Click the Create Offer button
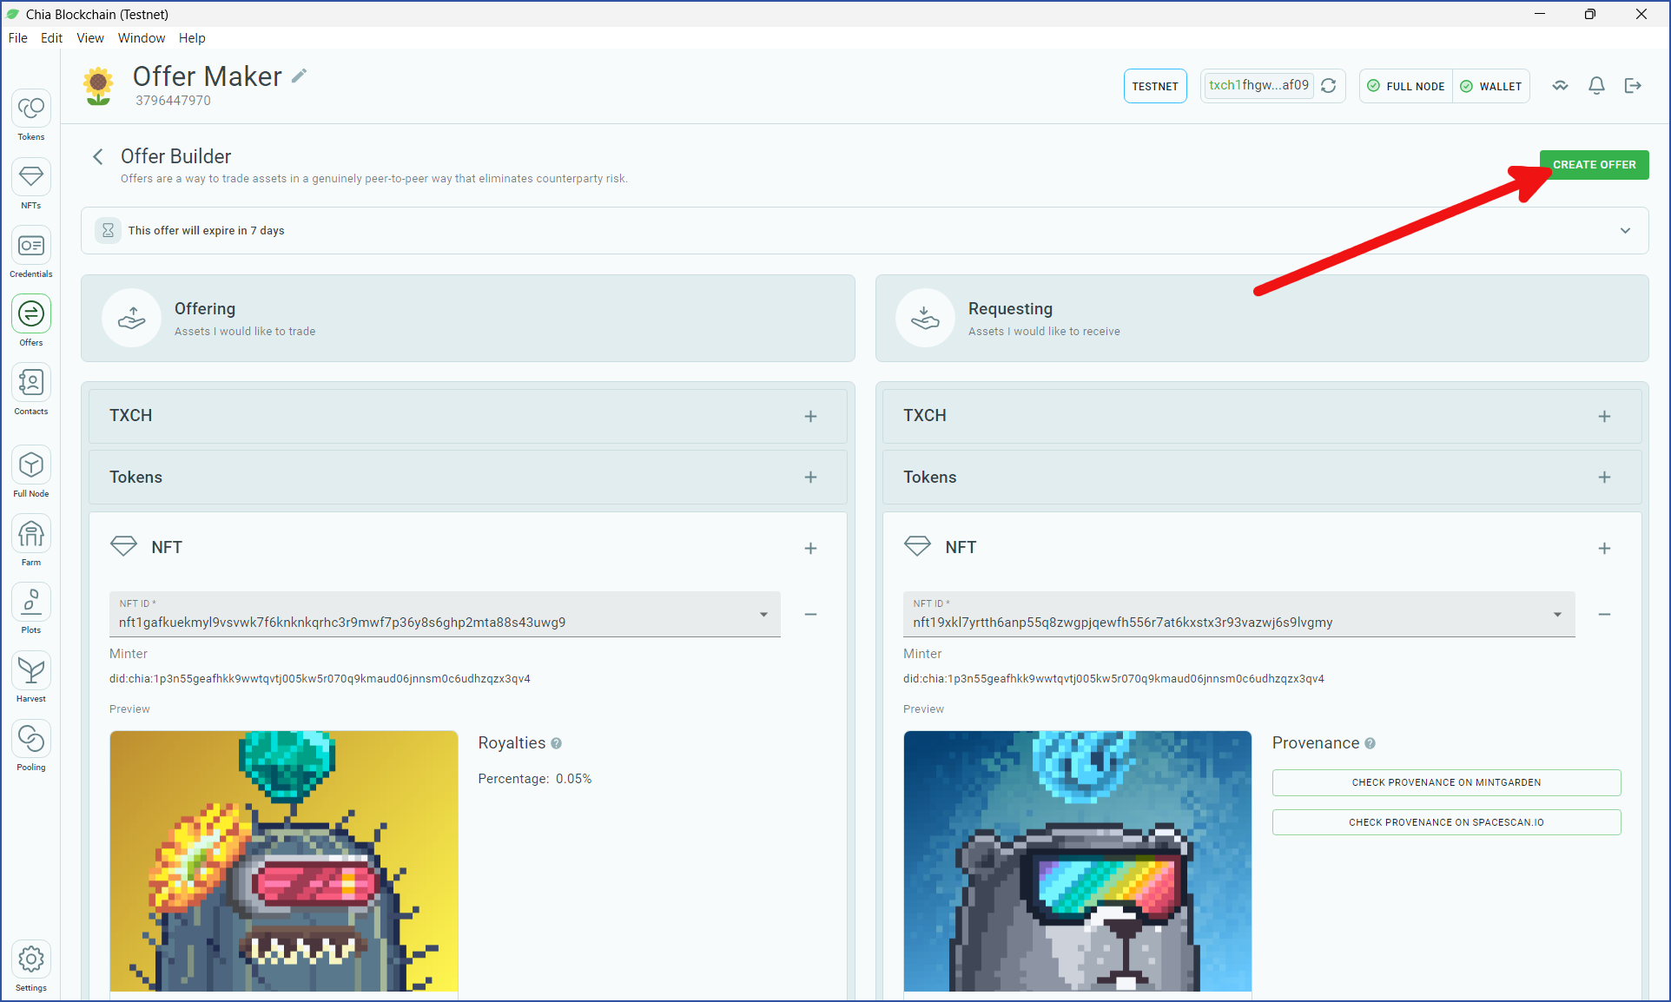This screenshot has height=1002, width=1671. click(x=1594, y=165)
